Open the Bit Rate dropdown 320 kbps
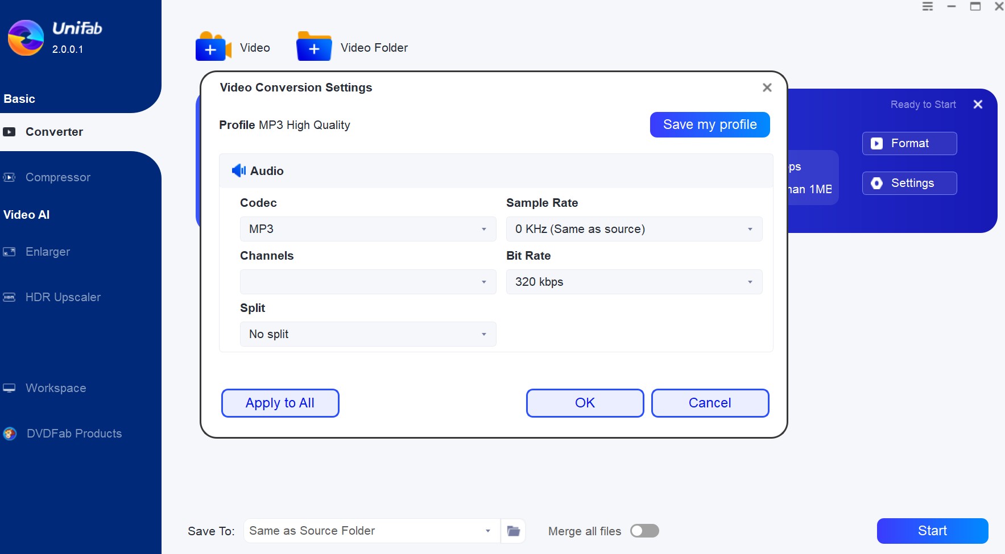The width and height of the screenshot is (1005, 554). (x=634, y=282)
